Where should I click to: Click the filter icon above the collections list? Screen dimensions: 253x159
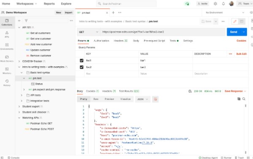point(26,21)
